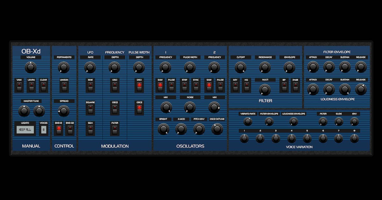382x200 pixels.
Task: Click oscillator 1 FREQUENCY knob
Action: coord(166,67)
